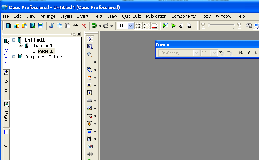
Task: Select the Sound speaker tool
Action: coord(90,154)
